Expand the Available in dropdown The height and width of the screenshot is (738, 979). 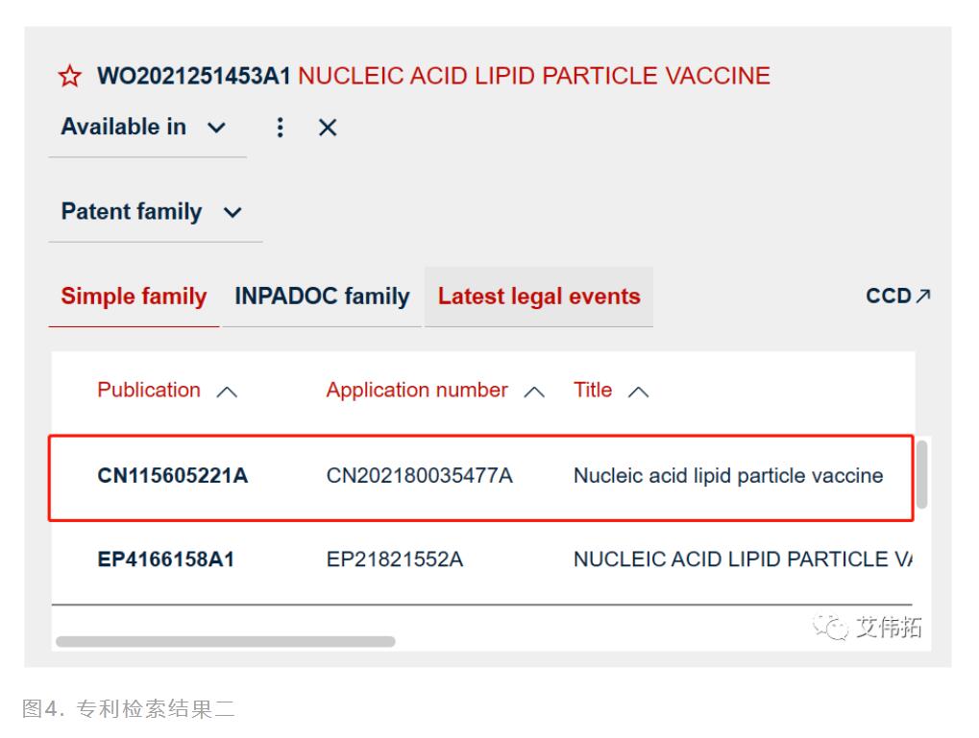pyautogui.click(x=146, y=127)
